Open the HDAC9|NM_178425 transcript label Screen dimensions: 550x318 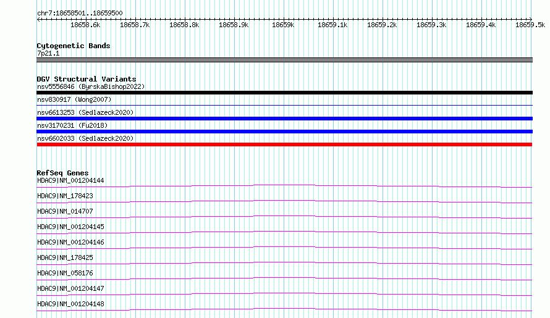(x=66, y=257)
